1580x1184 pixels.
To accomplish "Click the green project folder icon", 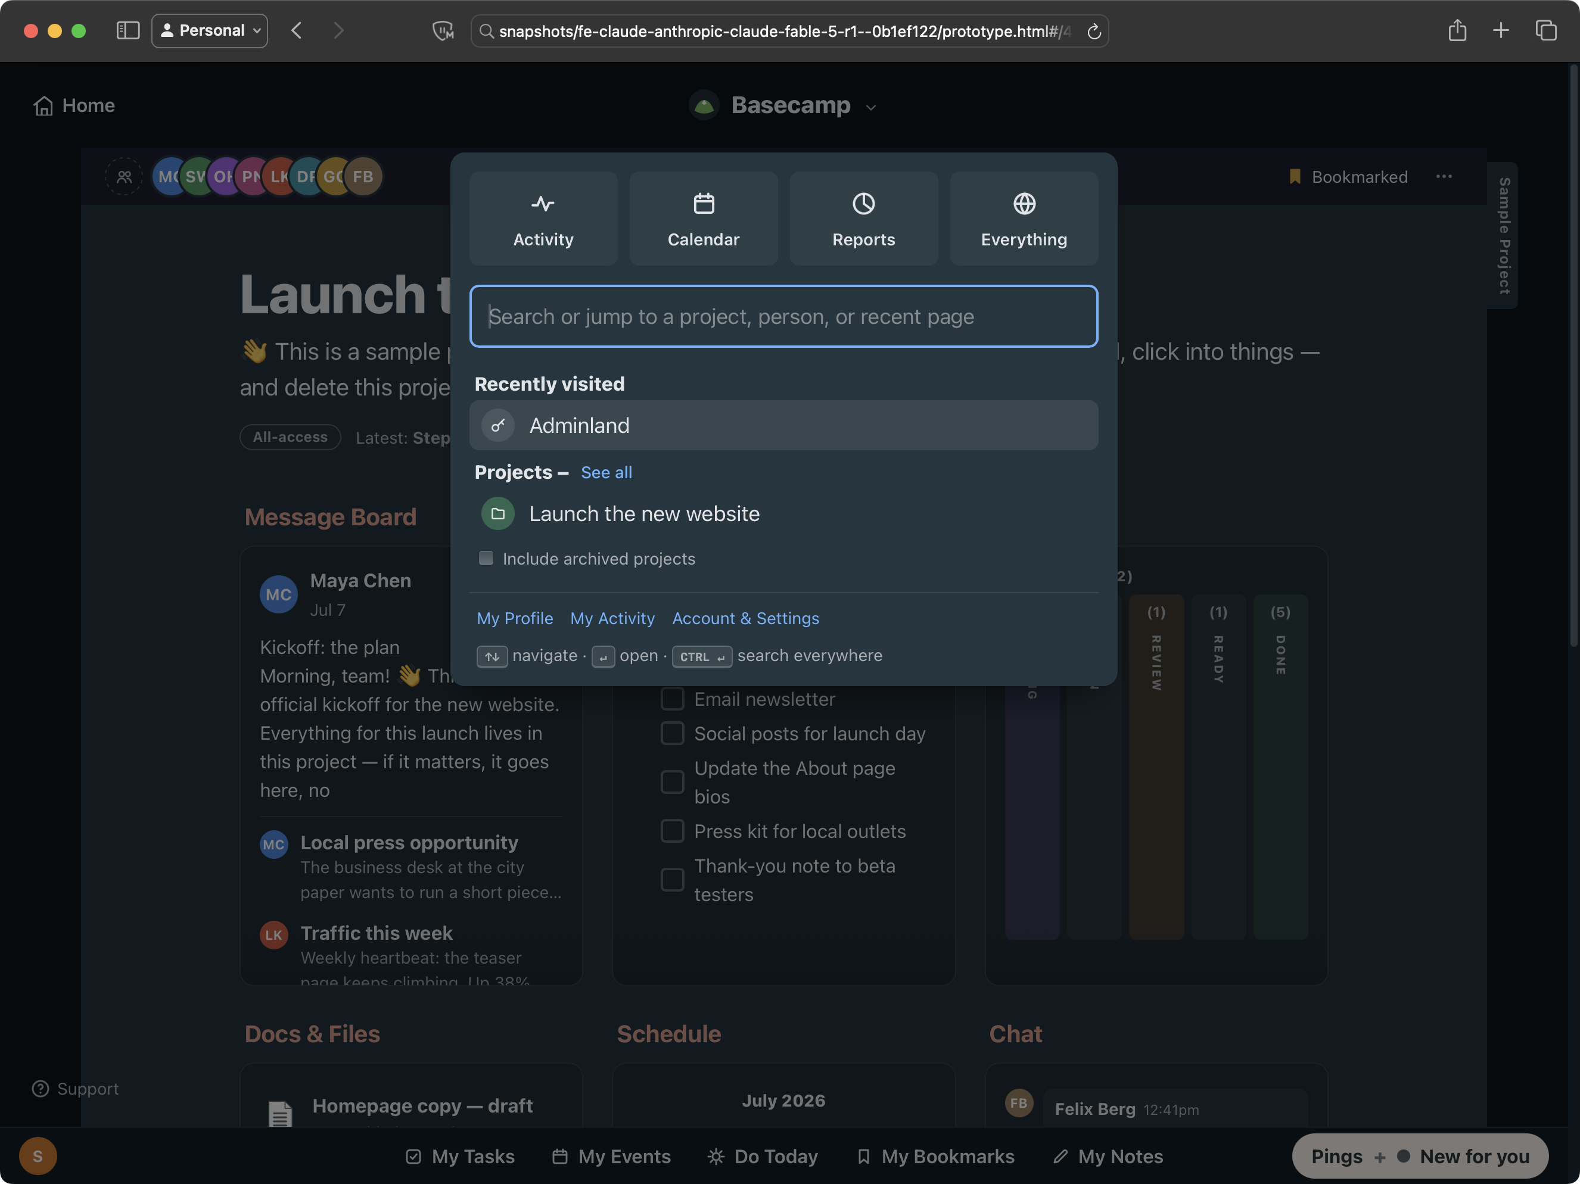I will (498, 513).
